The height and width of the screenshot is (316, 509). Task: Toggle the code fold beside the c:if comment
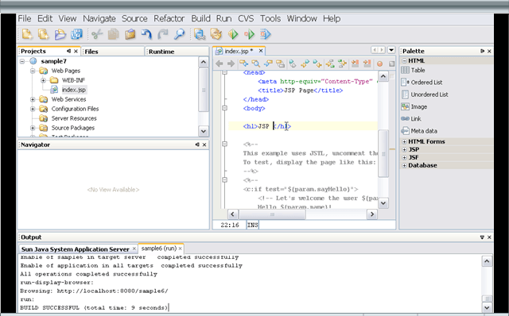pos(224,180)
